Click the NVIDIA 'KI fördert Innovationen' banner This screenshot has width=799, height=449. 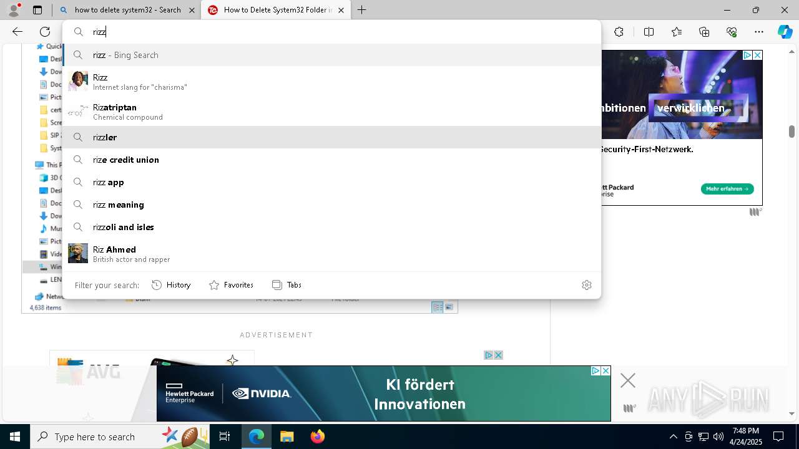[383, 393]
